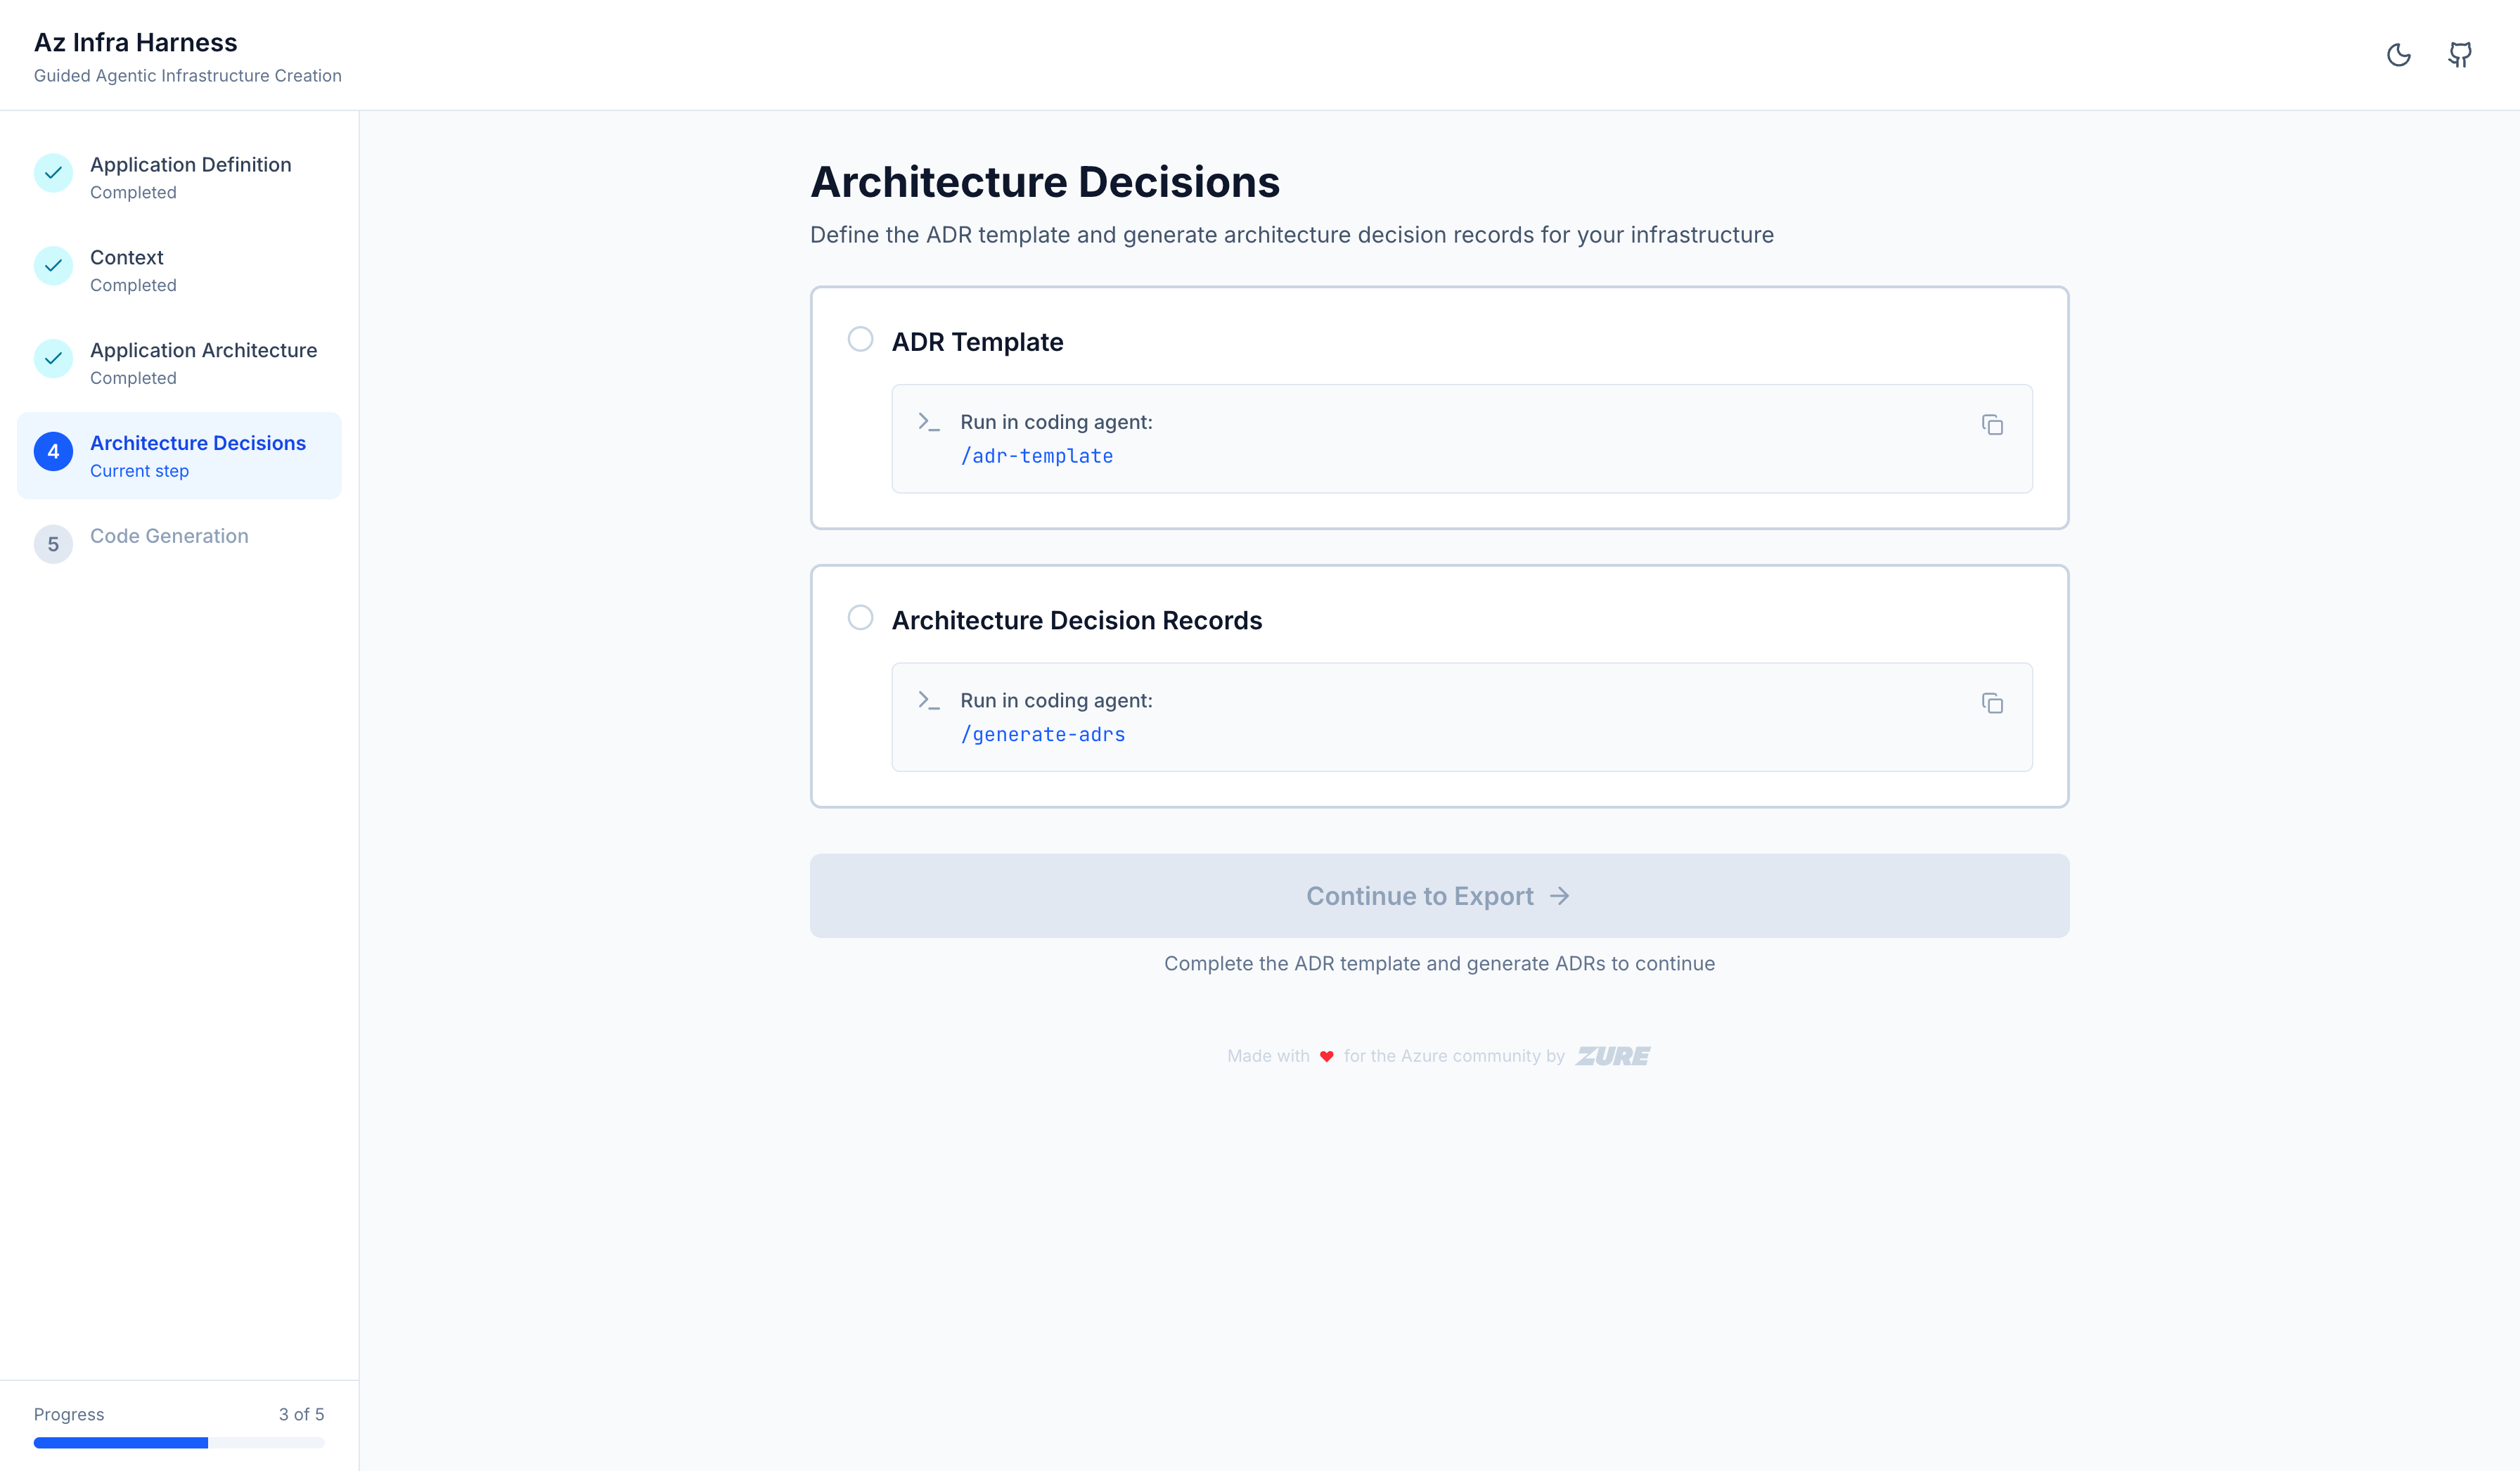Open the ADR Template section
The image size is (2520, 1471).
[x=977, y=341]
